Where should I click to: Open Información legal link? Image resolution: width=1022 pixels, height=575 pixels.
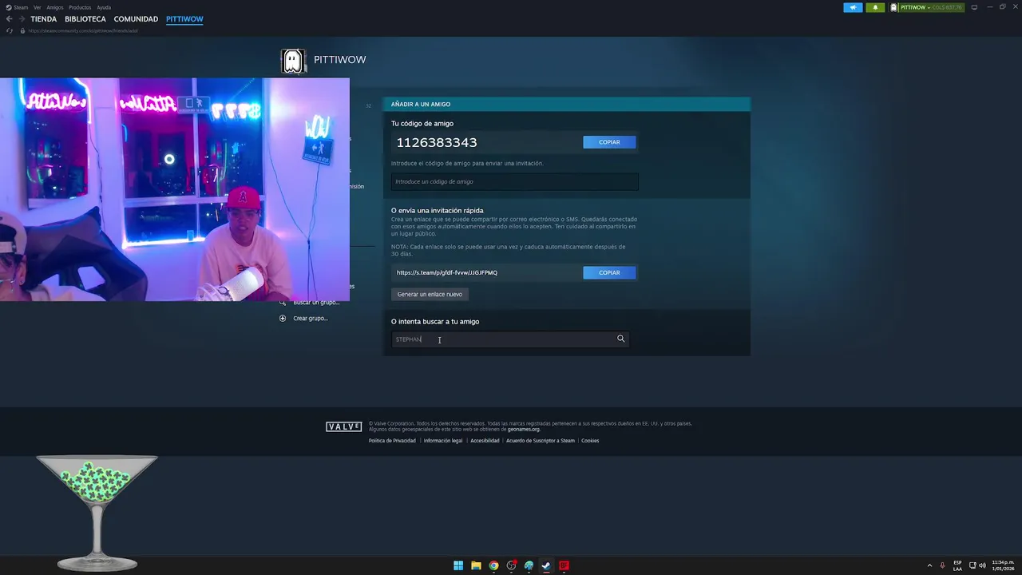tap(443, 441)
